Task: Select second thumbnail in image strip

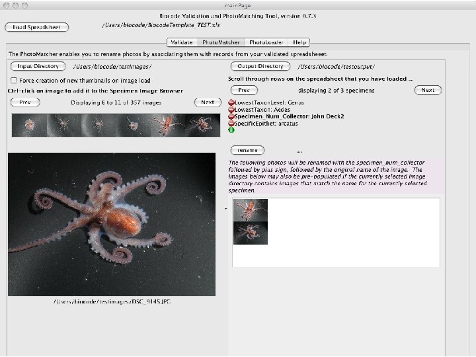Action: (x=64, y=125)
